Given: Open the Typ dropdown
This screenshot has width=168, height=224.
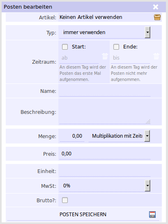Looking at the screenshot, I should [x=105, y=32].
